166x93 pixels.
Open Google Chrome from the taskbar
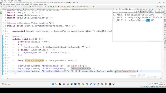click(x=79, y=84)
